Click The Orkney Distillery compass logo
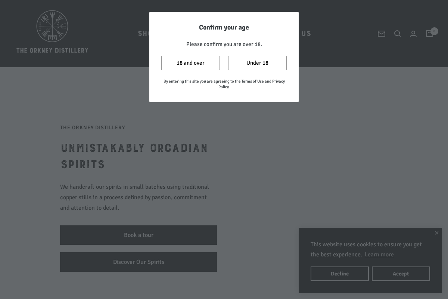Viewport: 448px width, 299px height. pos(52,26)
